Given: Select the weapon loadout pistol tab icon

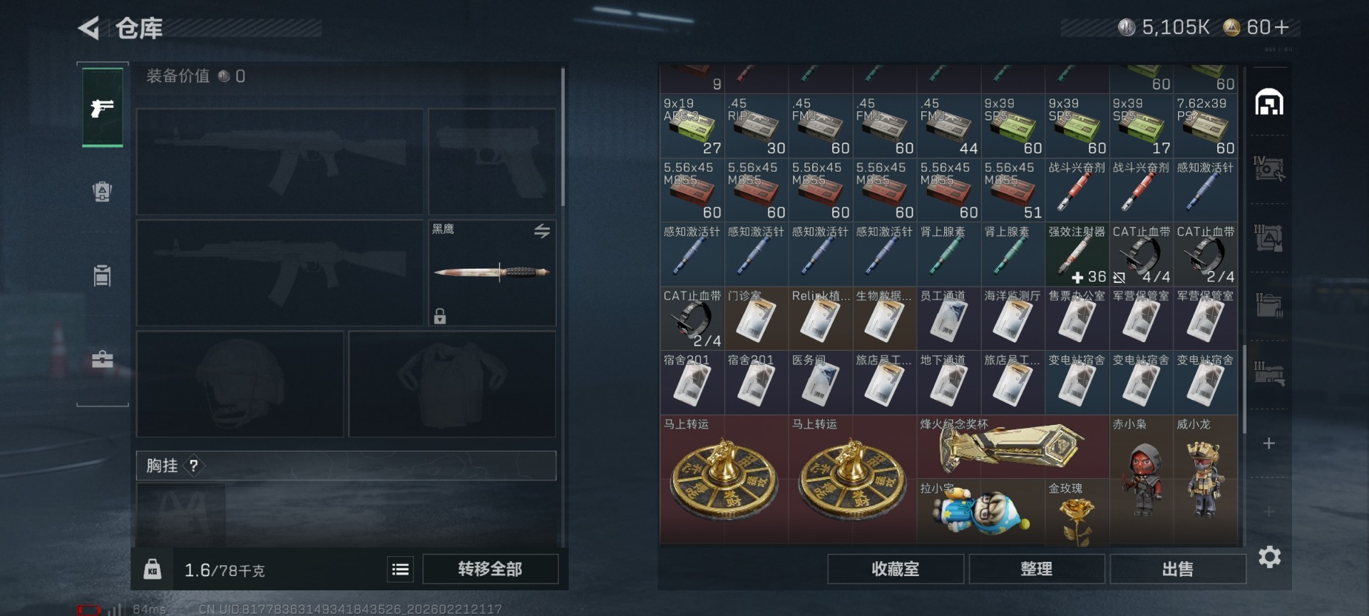Looking at the screenshot, I should tap(103, 108).
